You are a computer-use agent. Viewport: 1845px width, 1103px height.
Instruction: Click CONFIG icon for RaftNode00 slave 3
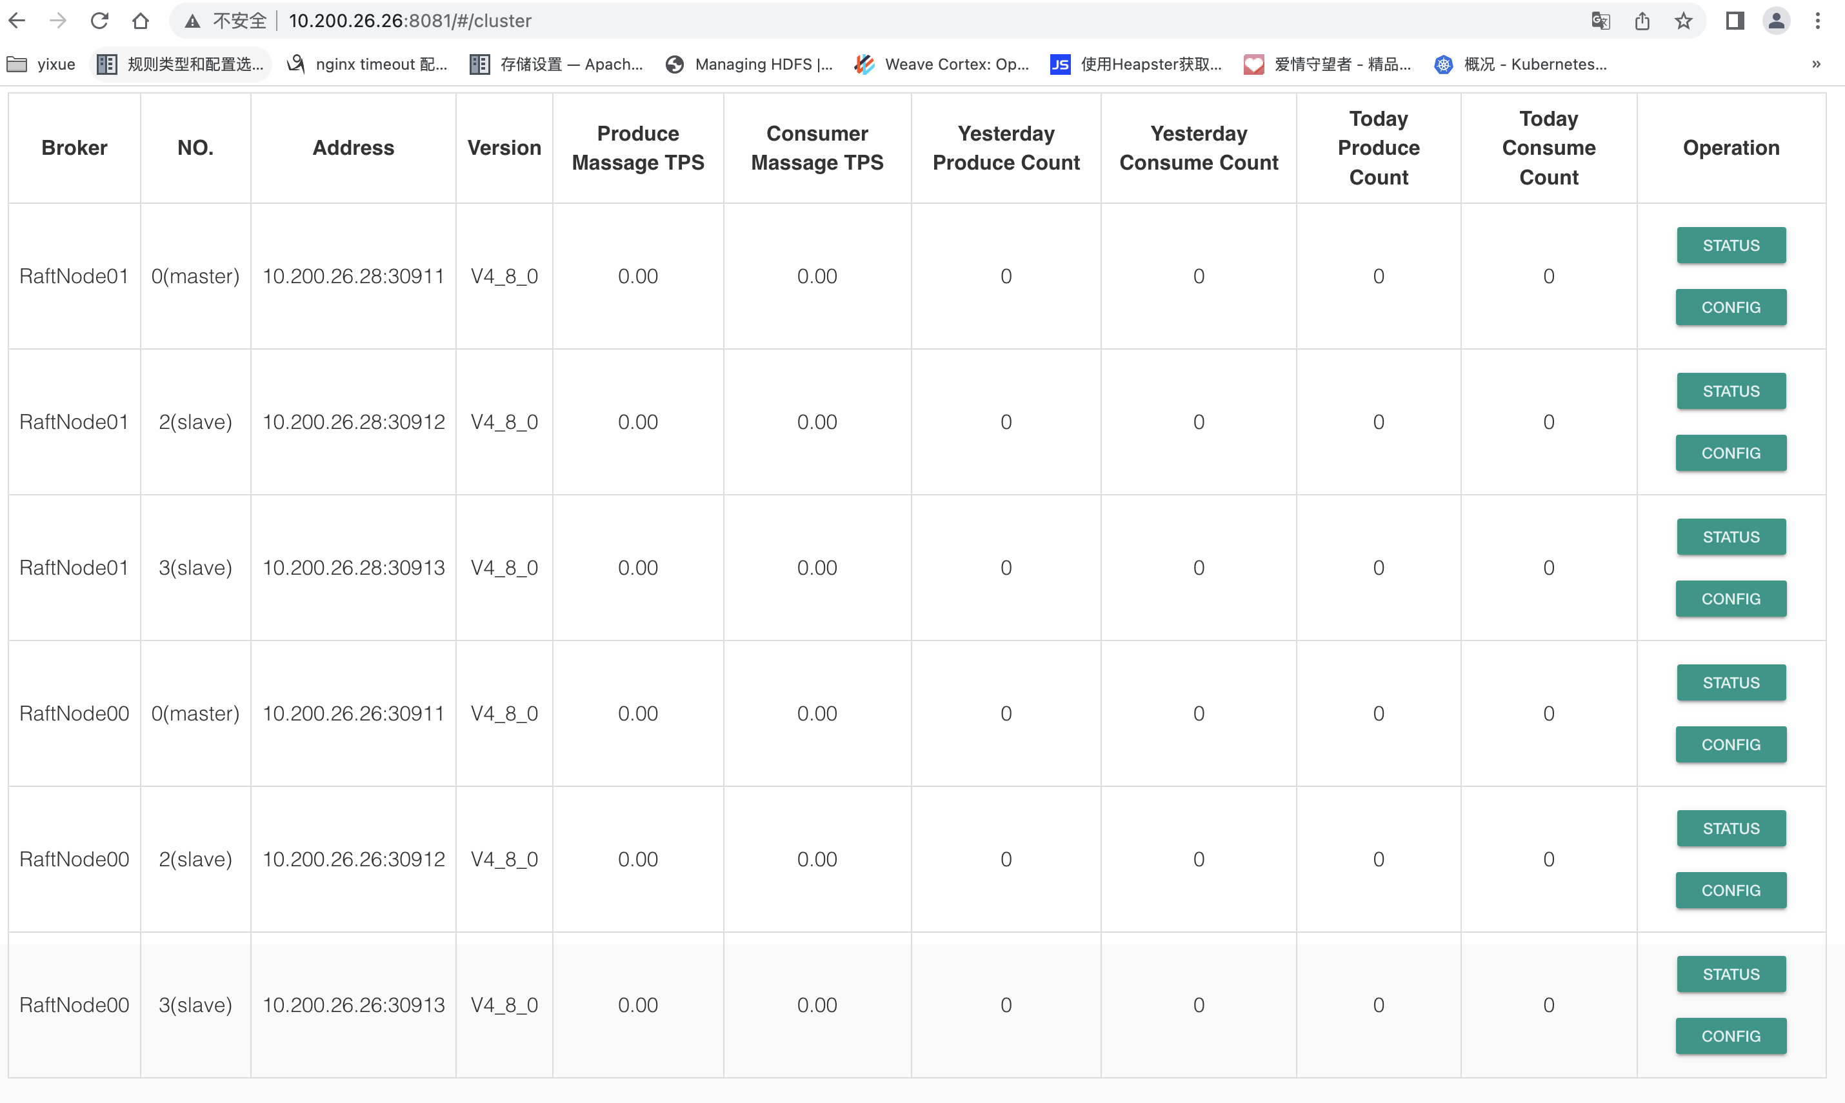point(1731,1036)
